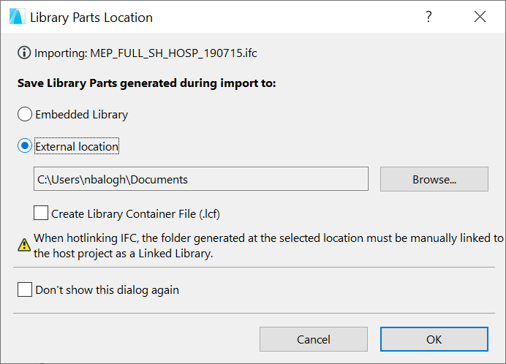The image size is (506, 364).
Task: Click the 'Create Library Container File (.lcf)' label
Action: pos(135,214)
